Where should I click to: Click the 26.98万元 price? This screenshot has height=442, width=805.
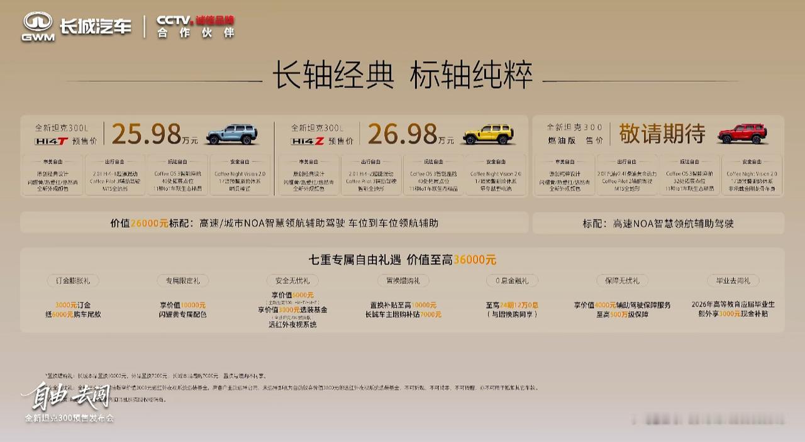point(411,133)
